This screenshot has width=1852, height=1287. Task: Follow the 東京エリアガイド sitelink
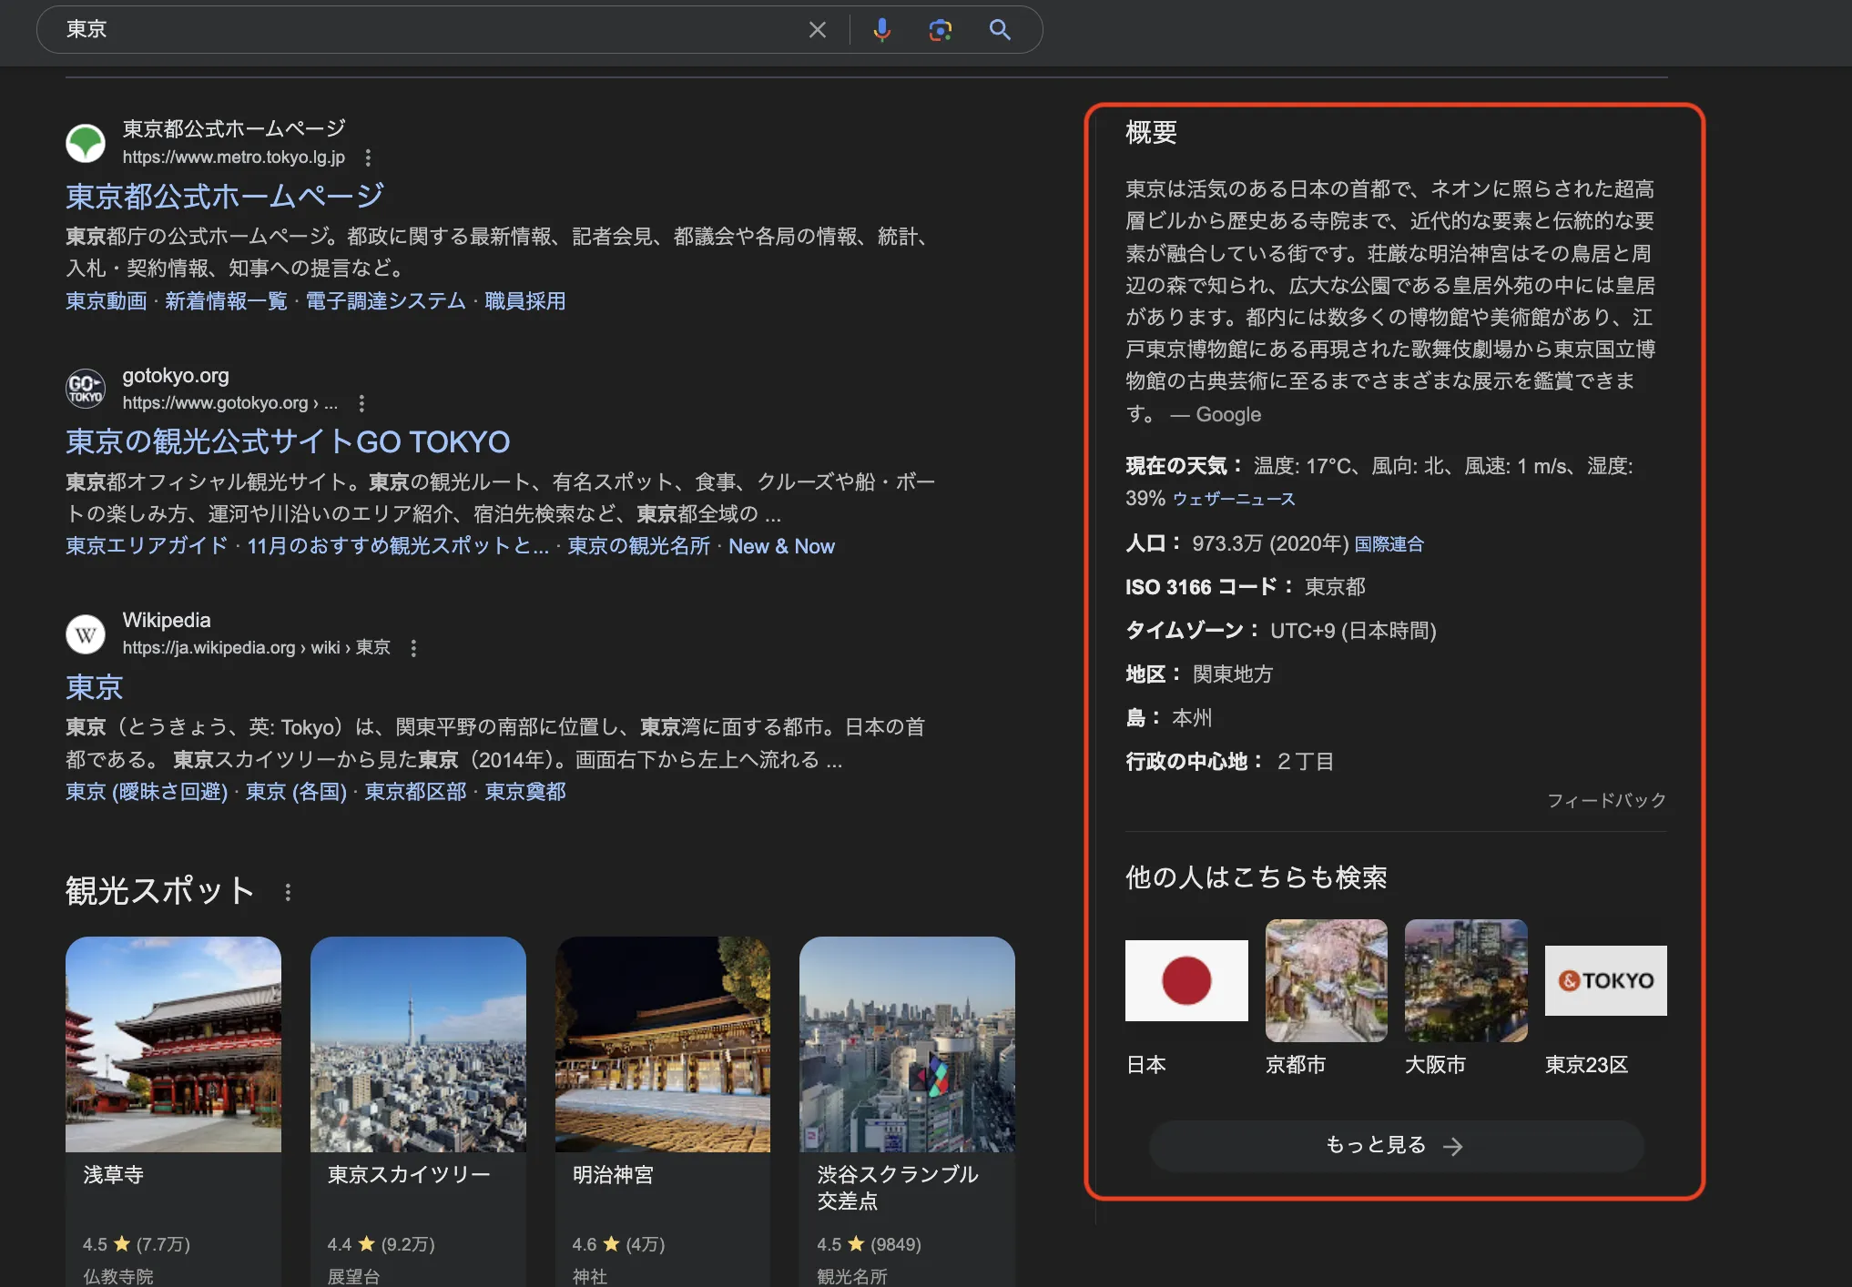147,546
